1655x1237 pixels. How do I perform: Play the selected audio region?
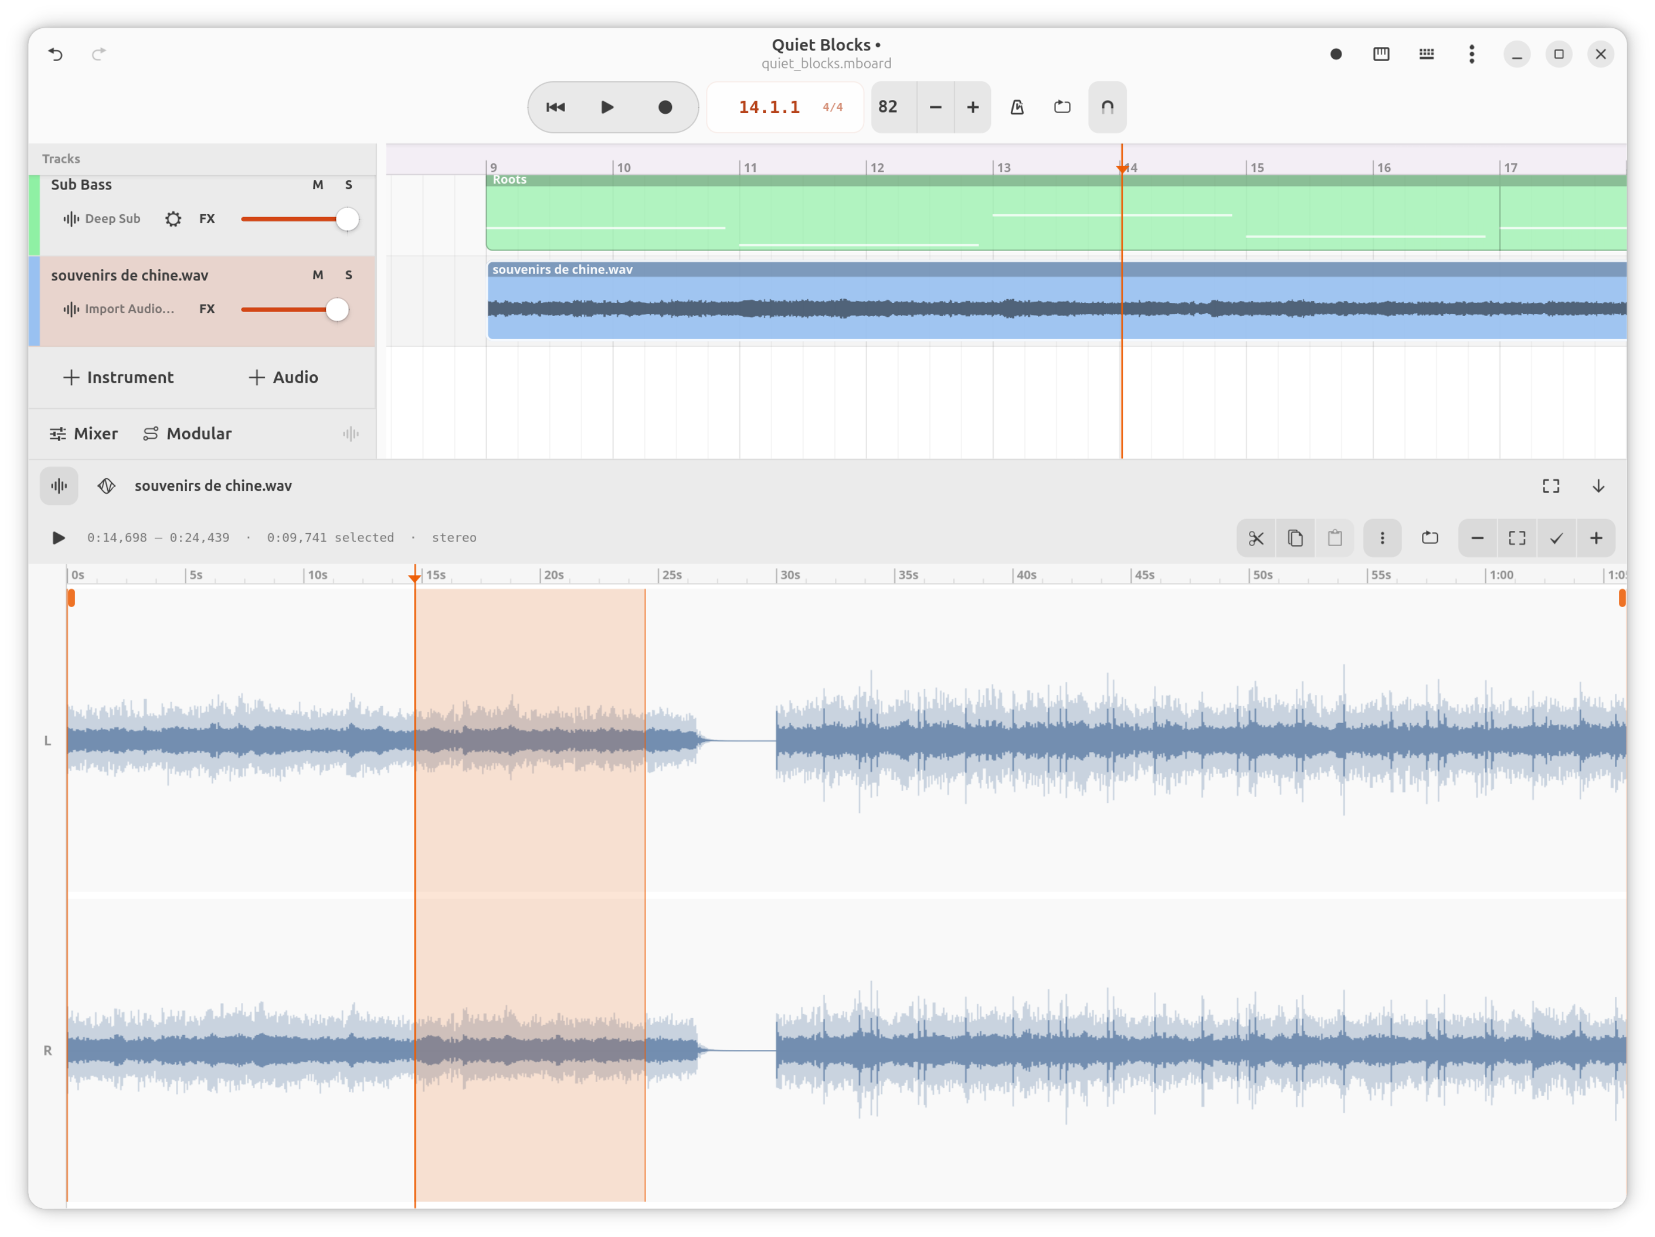coord(58,538)
